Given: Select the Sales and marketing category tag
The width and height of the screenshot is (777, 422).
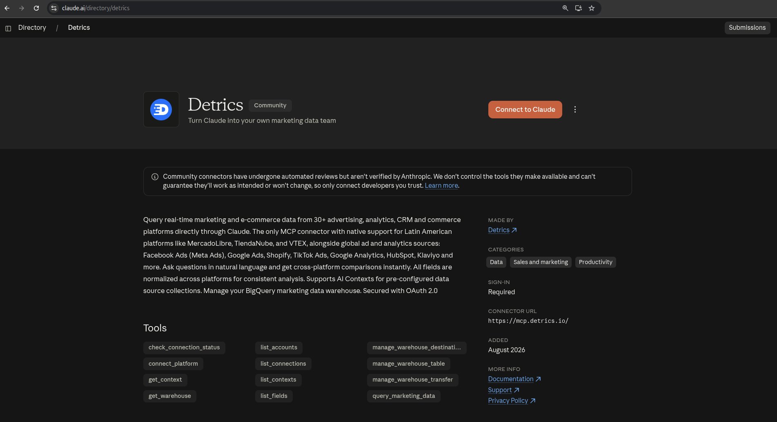Looking at the screenshot, I should click(x=541, y=262).
